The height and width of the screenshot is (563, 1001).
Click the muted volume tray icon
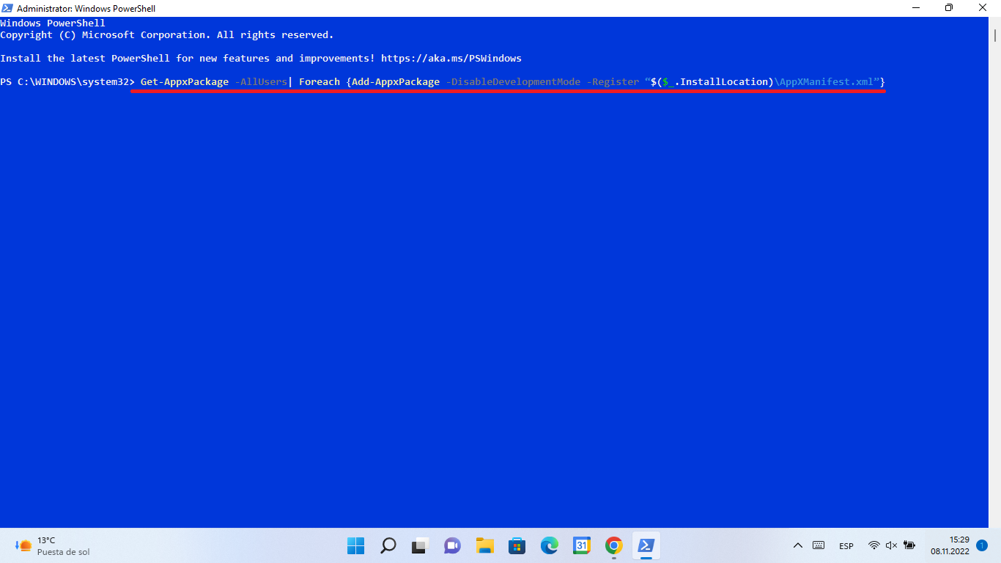tap(891, 545)
